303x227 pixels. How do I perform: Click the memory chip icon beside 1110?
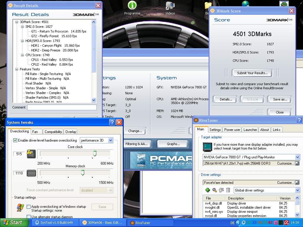pos(31,173)
